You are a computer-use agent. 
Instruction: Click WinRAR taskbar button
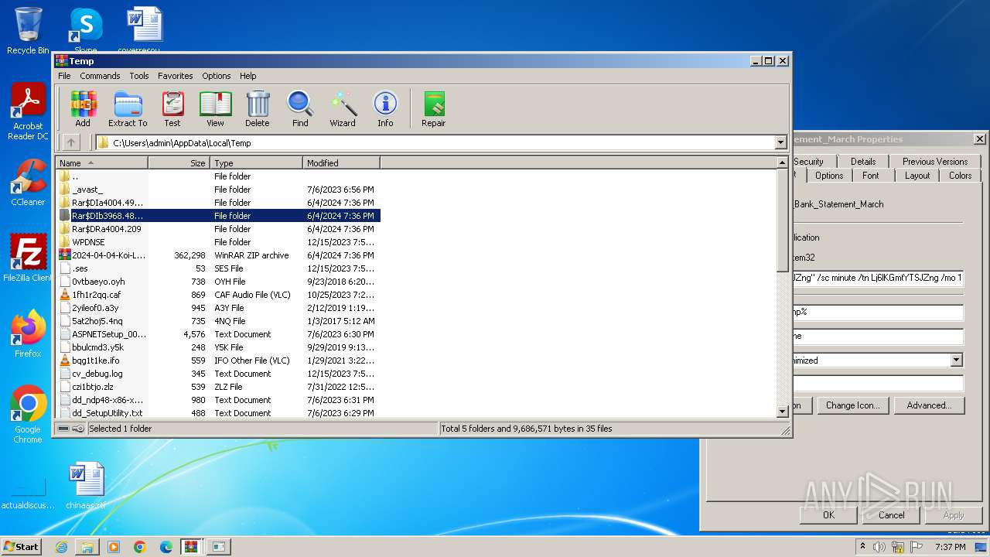(191, 547)
